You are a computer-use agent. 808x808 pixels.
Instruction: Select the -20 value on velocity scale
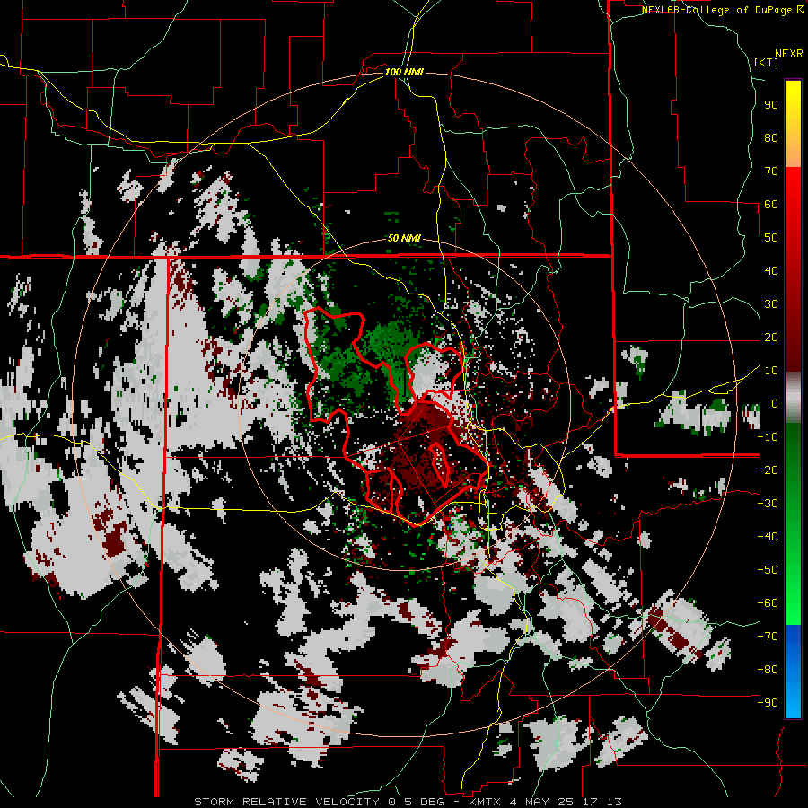click(768, 470)
